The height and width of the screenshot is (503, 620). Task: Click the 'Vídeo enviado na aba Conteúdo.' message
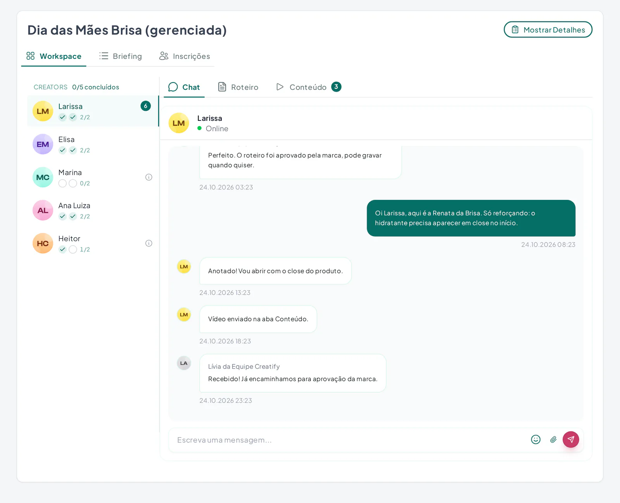258,319
